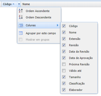Click the Colunas columns grid icon
This screenshot has height=96, width=101.
coord(21,25)
